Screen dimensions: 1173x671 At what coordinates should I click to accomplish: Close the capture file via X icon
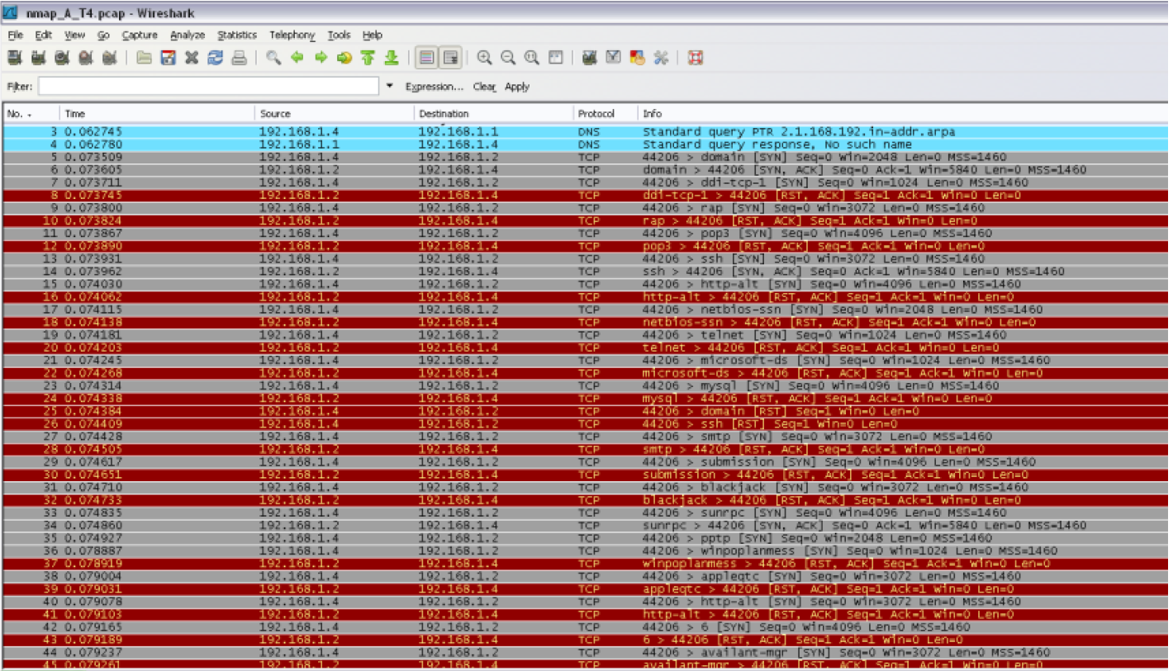(192, 58)
